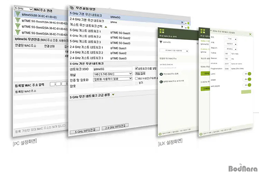Click the 무선 설정/보안 window title icon

72,8
